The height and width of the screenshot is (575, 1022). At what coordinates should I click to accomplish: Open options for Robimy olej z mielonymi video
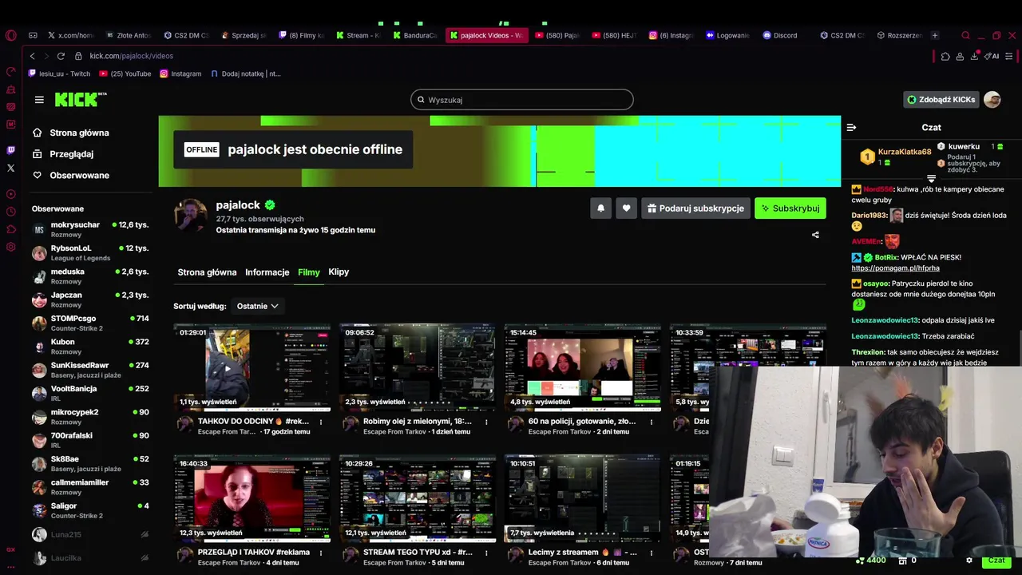pos(486,422)
